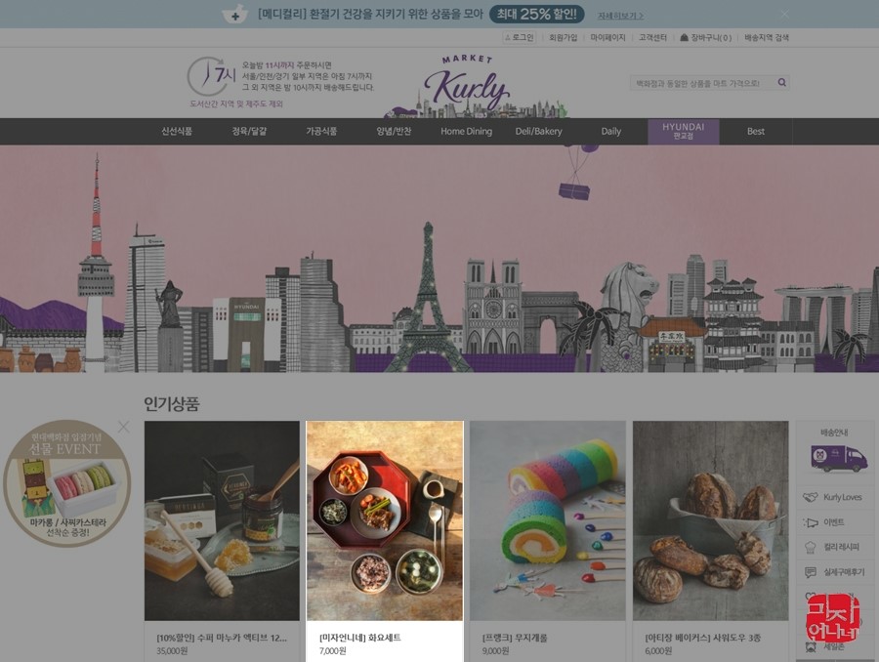Image resolution: width=879 pixels, height=662 pixels.
Task: Open the rainbow roll cake product image
Action: click(548, 520)
